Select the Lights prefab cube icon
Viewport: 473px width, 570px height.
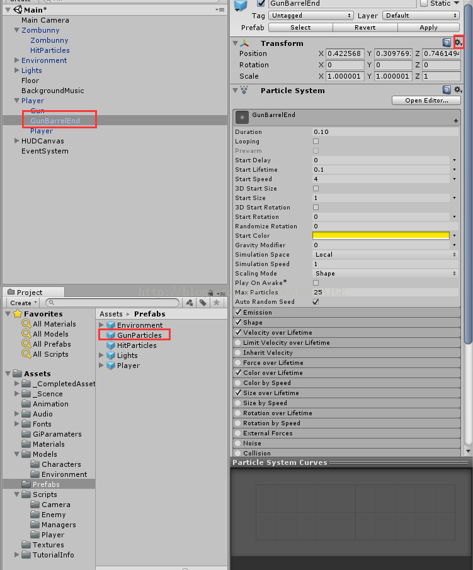pos(111,355)
